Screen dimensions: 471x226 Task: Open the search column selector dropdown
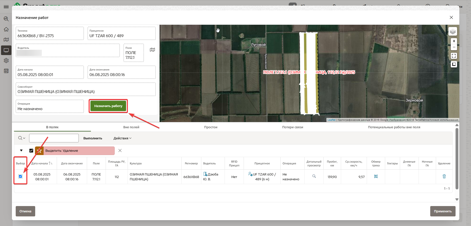point(22,138)
